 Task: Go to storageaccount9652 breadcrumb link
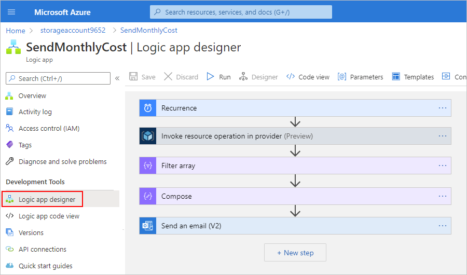pos(73,31)
